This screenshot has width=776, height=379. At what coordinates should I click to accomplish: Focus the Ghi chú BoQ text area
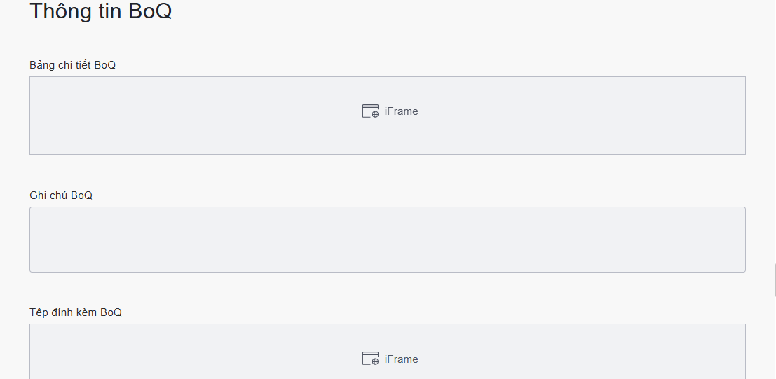pyautogui.click(x=387, y=239)
